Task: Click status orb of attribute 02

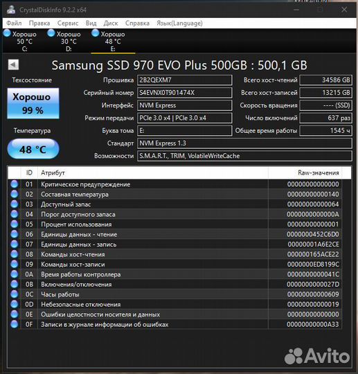Action: pos(15,194)
